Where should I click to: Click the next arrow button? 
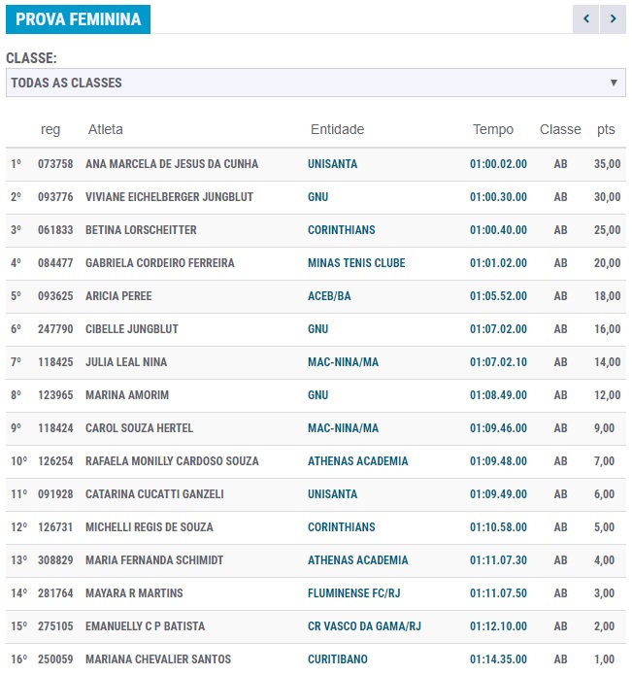(x=613, y=19)
